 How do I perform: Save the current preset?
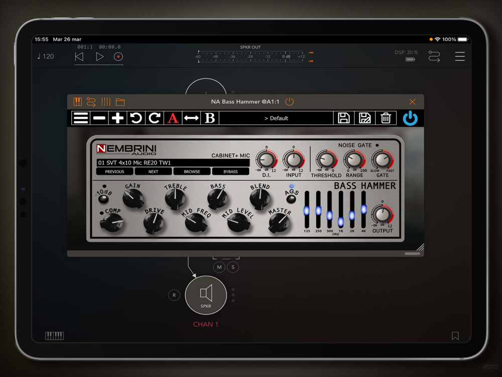pyautogui.click(x=343, y=118)
